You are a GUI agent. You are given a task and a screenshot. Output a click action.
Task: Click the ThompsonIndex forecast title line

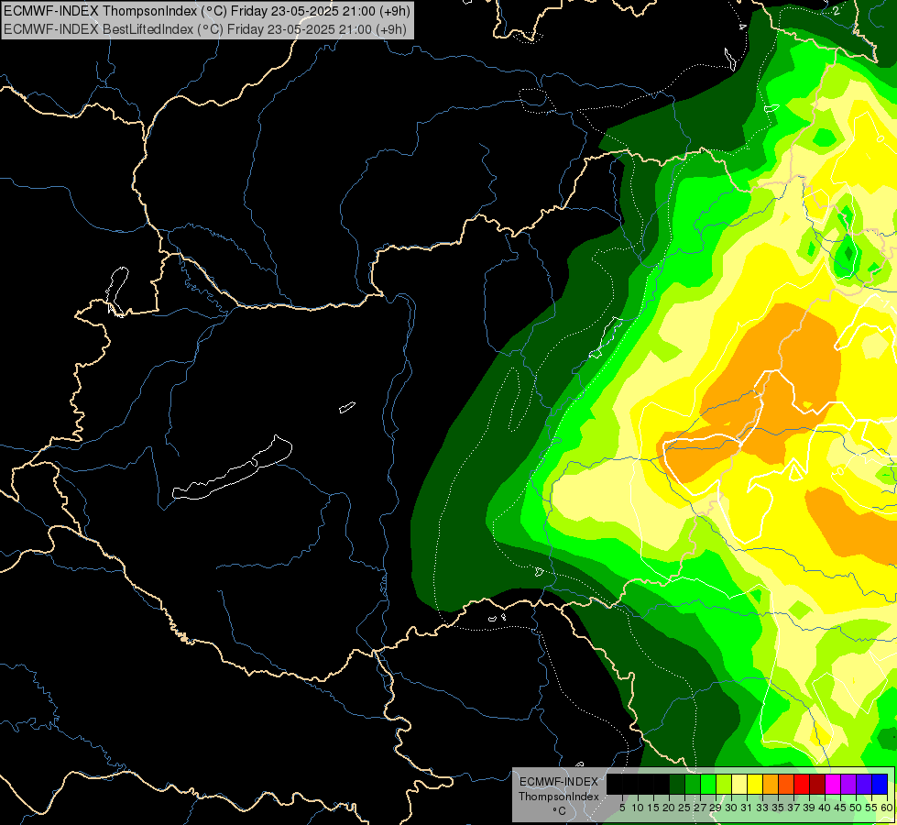(x=207, y=10)
